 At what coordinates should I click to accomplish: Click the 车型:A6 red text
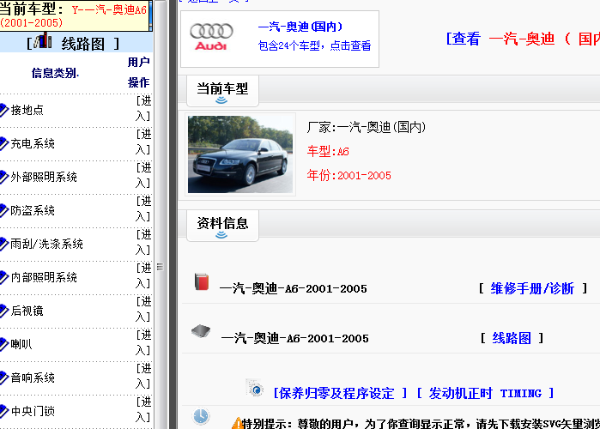tap(328, 151)
